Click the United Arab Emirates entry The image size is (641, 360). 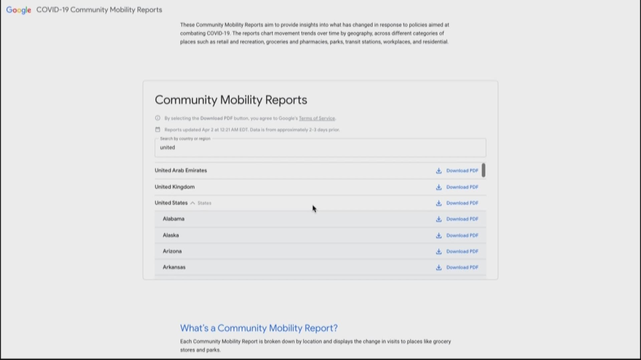tap(181, 170)
